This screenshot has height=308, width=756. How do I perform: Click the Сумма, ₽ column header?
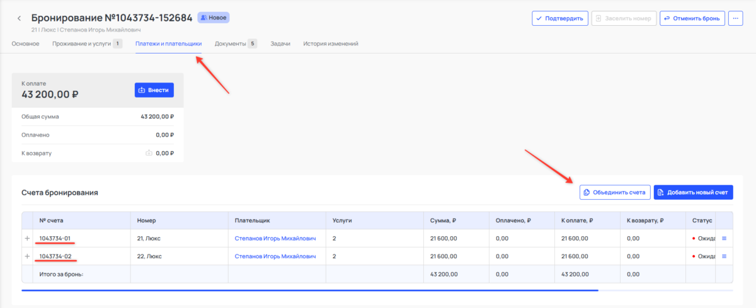(x=456, y=220)
